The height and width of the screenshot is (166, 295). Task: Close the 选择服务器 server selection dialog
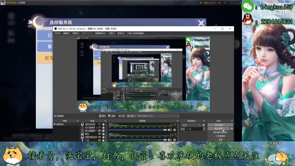[201, 23]
